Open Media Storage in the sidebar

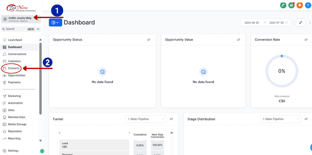(x=17, y=124)
